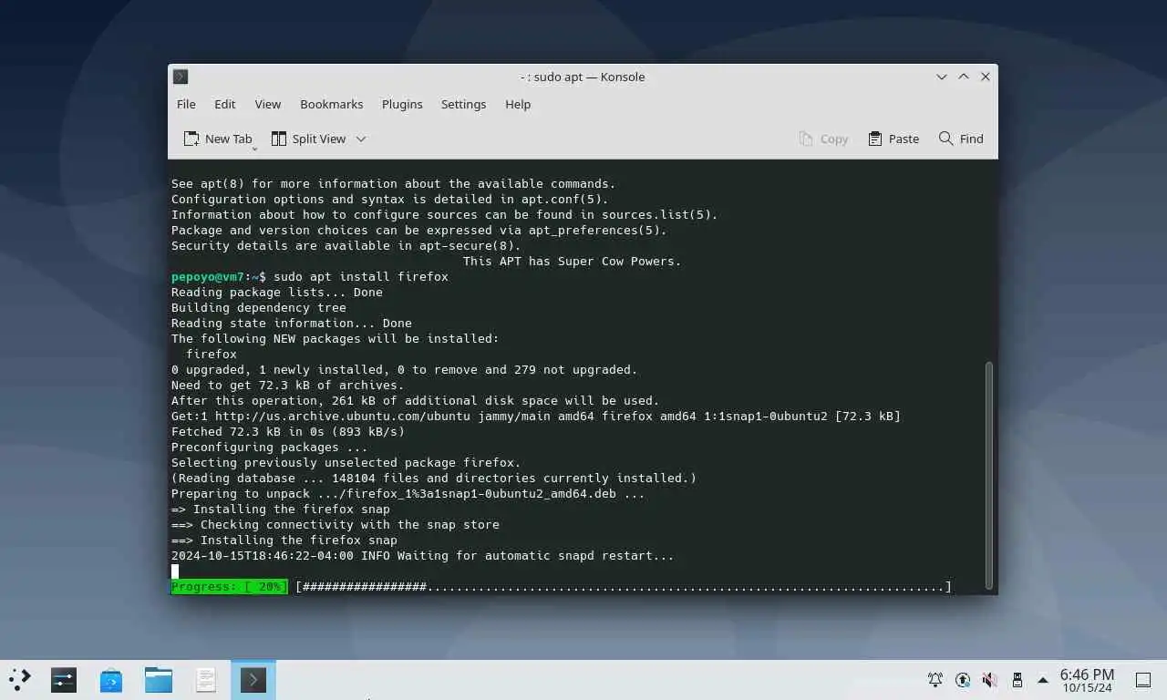Image resolution: width=1167 pixels, height=700 pixels.
Task: Click the Find toolbar button
Action: (961, 139)
